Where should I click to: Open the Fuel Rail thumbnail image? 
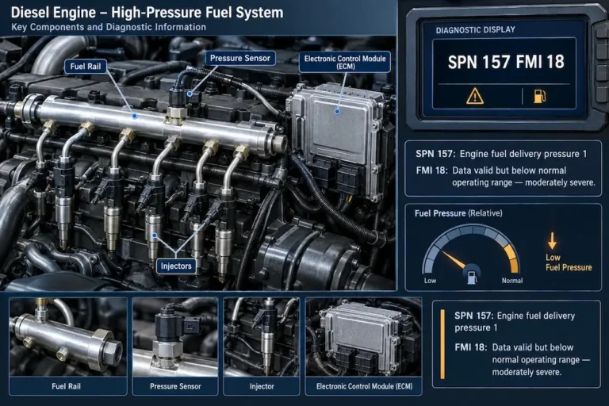(x=68, y=337)
